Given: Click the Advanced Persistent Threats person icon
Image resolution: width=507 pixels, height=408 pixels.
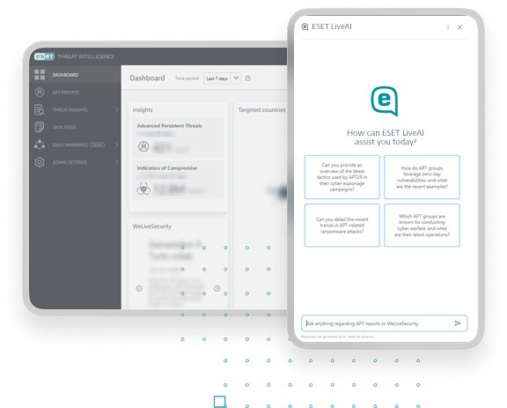Looking at the screenshot, I should [x=143, y=146].
